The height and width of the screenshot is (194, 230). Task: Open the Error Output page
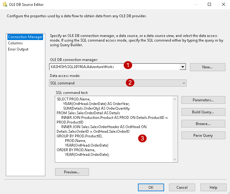(18, 49)
